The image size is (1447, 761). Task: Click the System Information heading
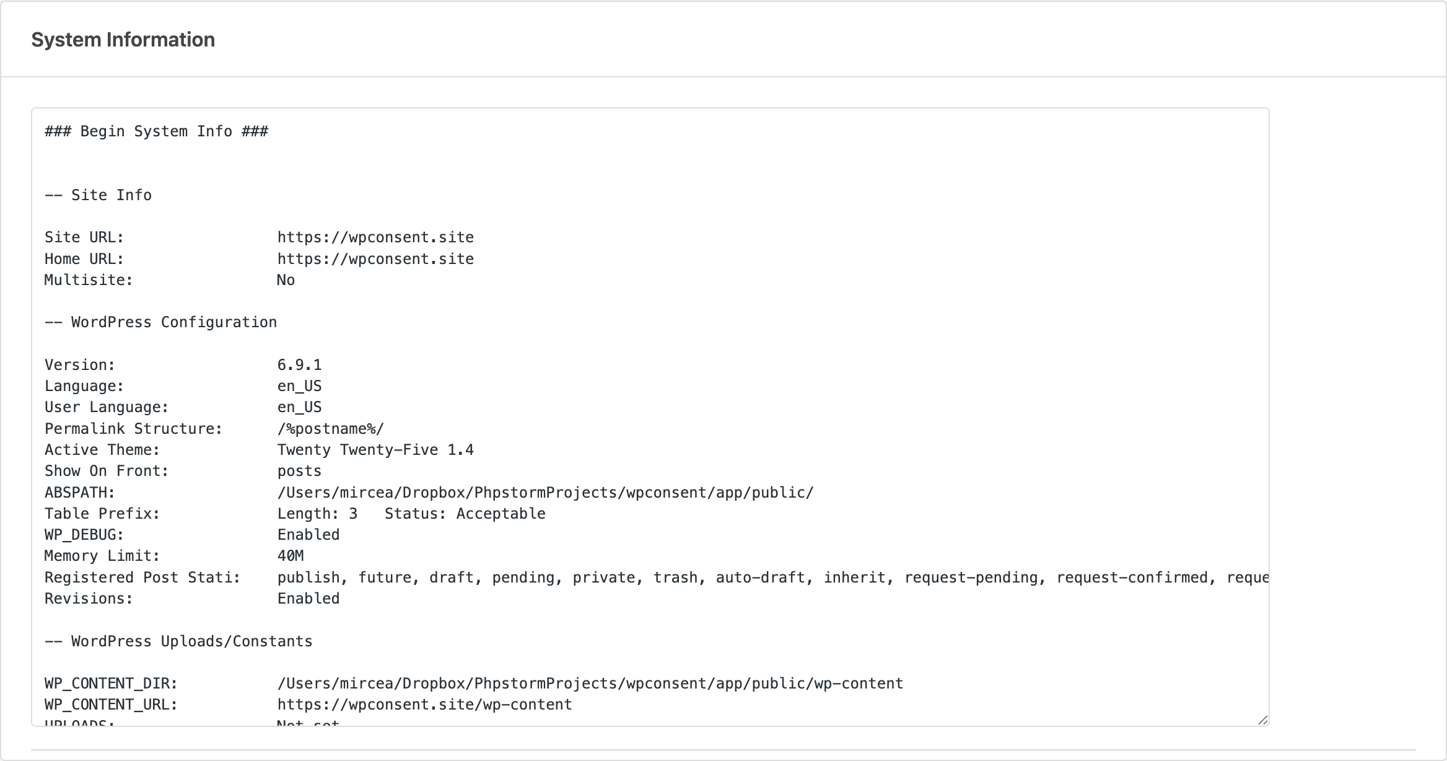123,40
